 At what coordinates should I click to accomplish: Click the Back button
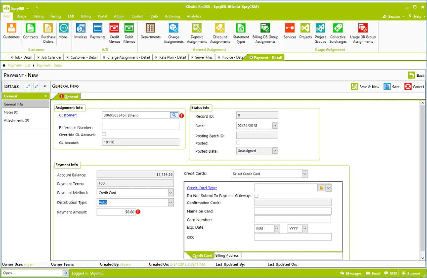click(x=416, y=75)
